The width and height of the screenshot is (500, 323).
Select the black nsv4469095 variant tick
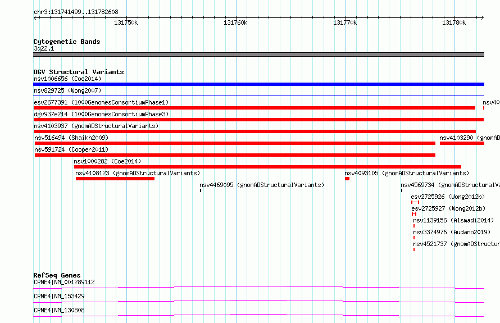(x=201, y=190)
